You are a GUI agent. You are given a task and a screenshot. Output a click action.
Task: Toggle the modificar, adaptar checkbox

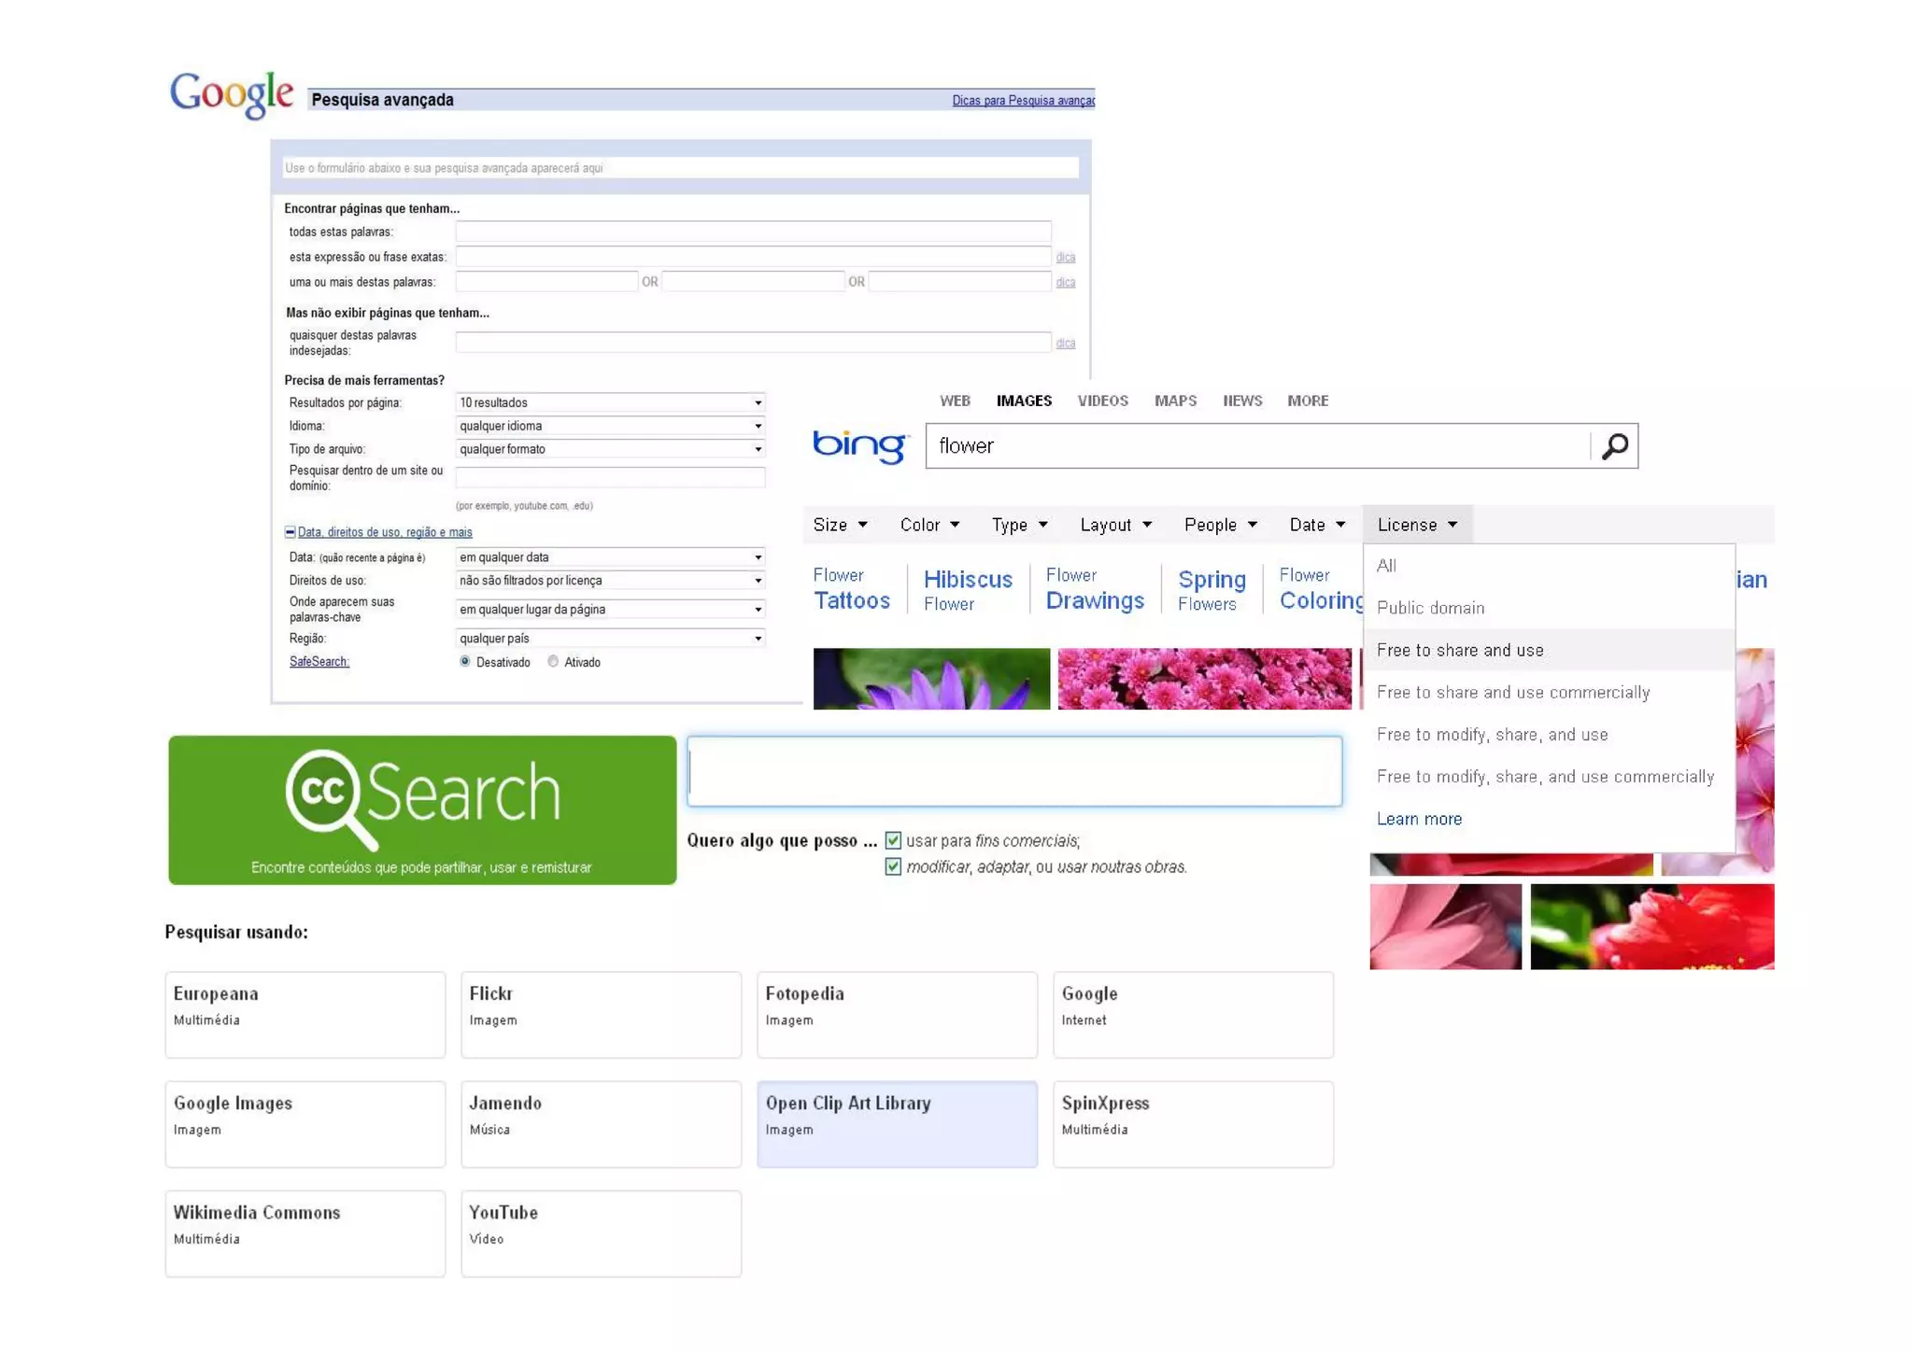(x=893, y=866)
